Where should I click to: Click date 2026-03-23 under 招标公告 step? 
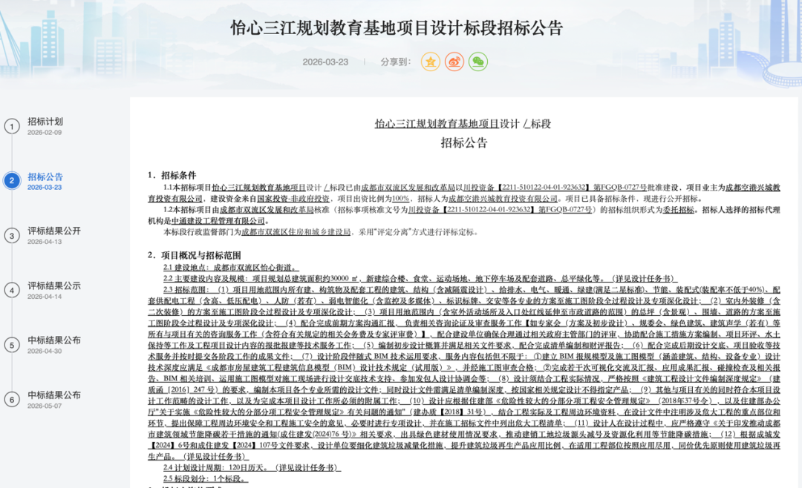(x=45, y=188)
